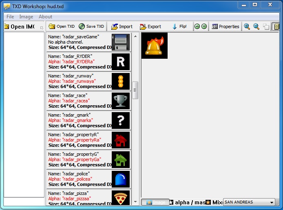Switch to alpha / mask tab
The image size is (283, 210).
tap(188, 202)
